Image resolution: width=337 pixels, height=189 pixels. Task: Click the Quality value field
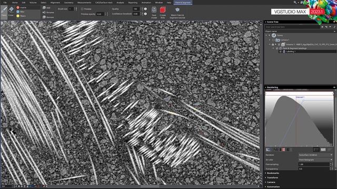click(x=136, y=9)
